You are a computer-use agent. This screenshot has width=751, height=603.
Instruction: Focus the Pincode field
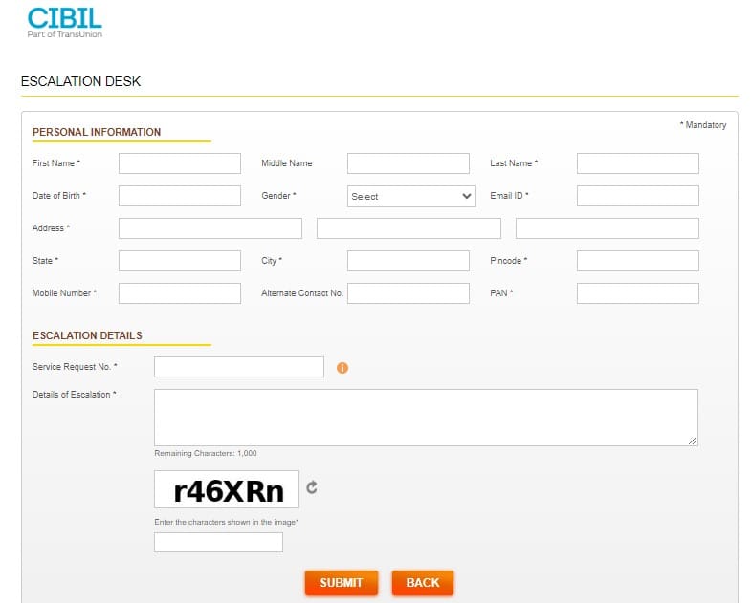pos(637,261)
